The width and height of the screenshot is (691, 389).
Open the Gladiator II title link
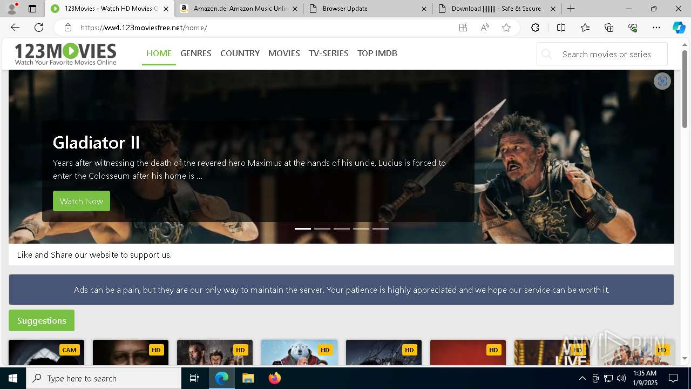point(96,142)
